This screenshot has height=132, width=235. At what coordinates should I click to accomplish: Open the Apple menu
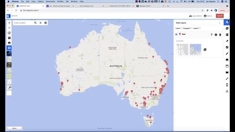tap(8, 1)
